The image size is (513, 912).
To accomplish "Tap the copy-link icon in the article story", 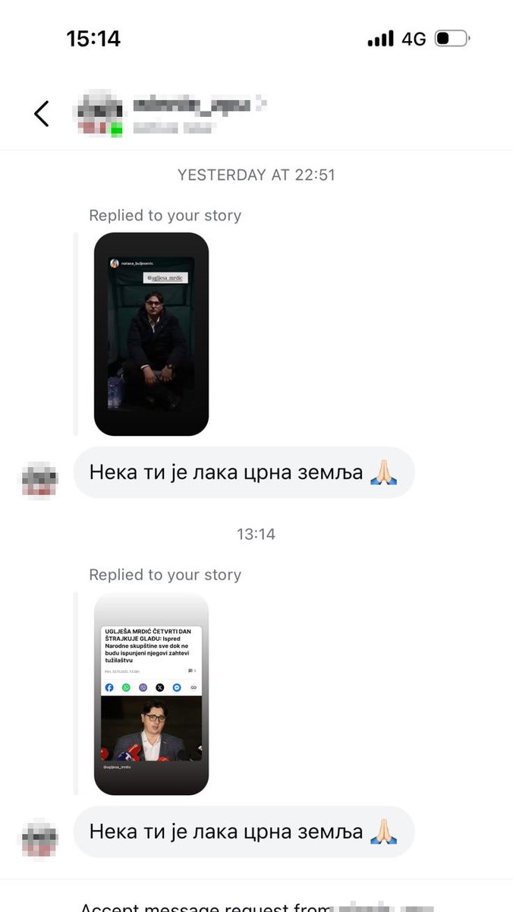I will pos(194,687).
